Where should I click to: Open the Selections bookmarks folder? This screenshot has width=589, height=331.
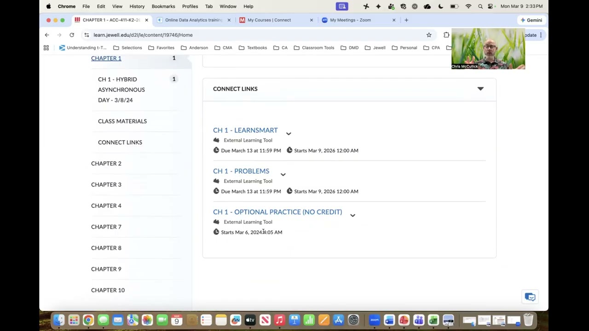(127, 48)
